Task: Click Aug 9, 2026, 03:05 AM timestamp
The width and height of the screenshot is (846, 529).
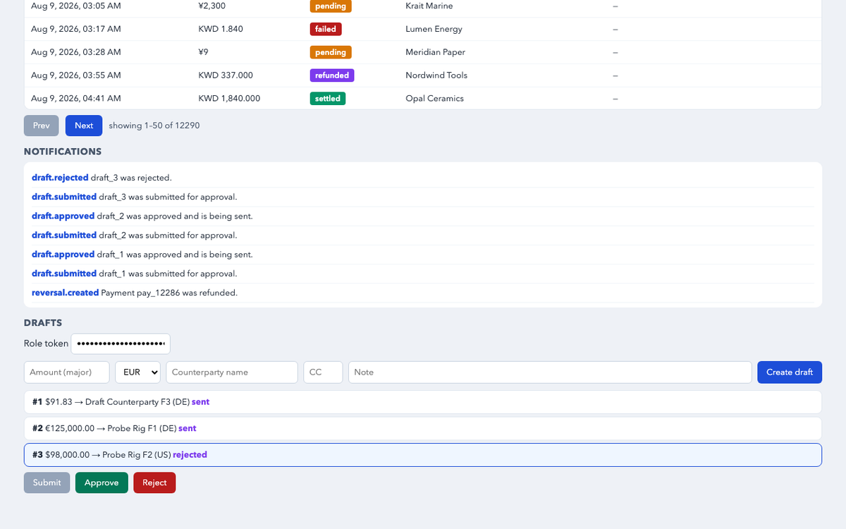Action: (76, 6)
